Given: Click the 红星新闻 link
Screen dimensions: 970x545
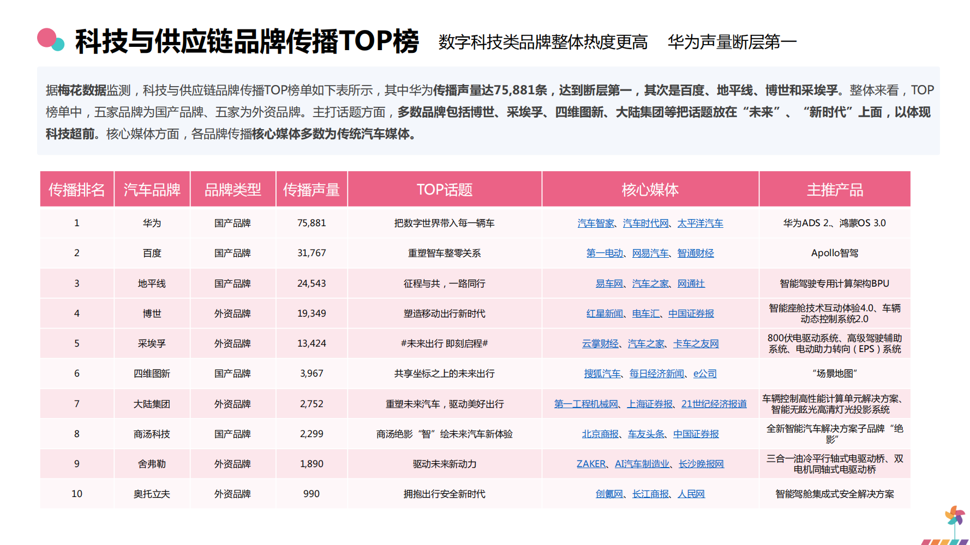Looking at the screenshot, I should (604, 314).
